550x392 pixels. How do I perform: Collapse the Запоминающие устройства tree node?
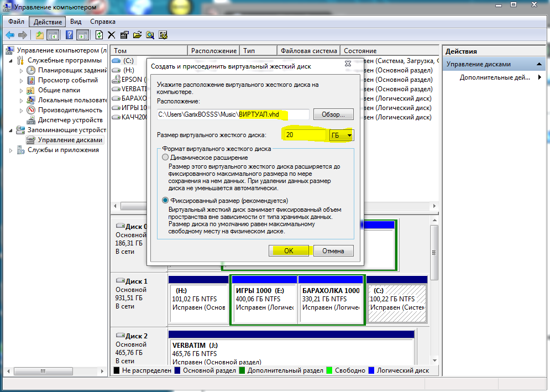tap(11, 130)
